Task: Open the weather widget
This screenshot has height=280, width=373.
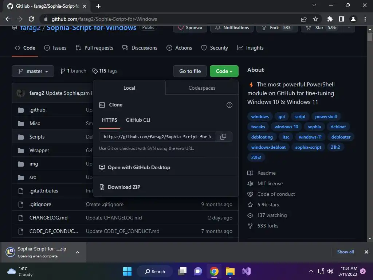Action: click(20, 271)
